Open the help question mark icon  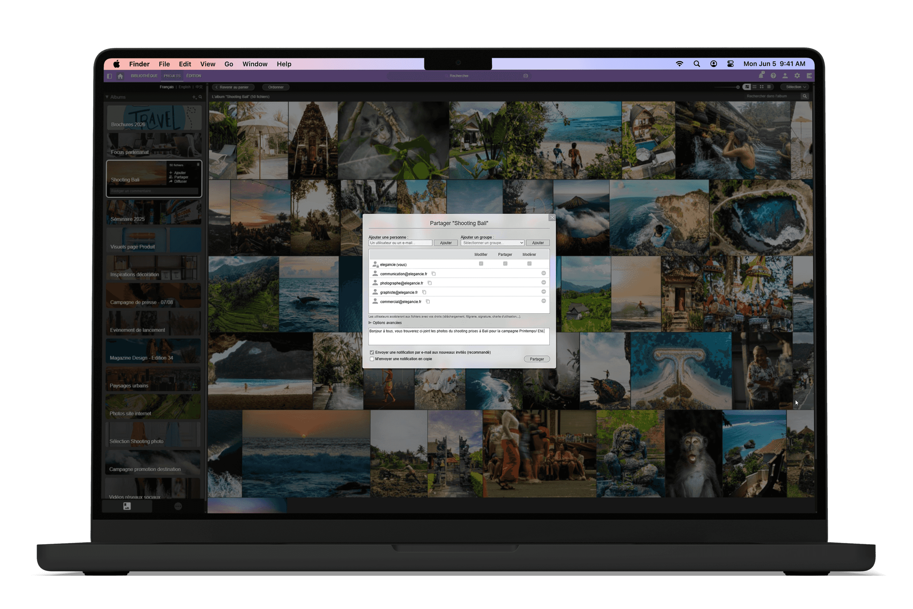pos(773,76)
